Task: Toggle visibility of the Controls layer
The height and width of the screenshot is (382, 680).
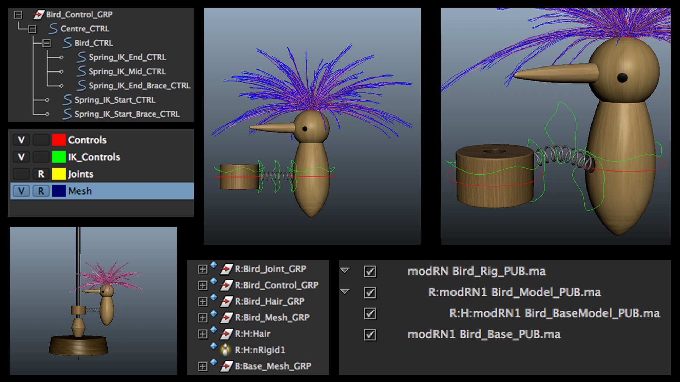Action: pos(21,140)
